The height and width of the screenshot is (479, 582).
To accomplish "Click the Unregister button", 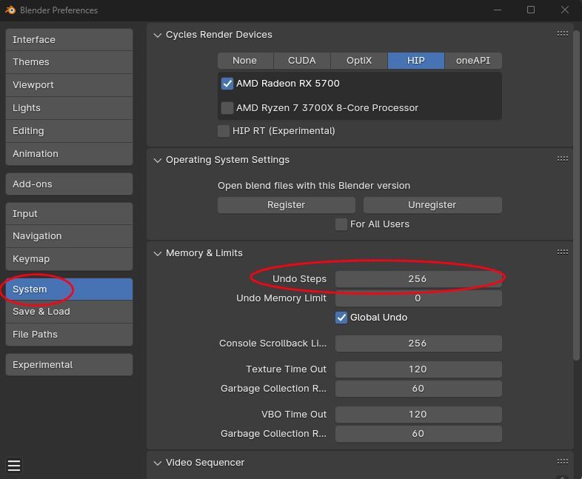I will [432, 205].
